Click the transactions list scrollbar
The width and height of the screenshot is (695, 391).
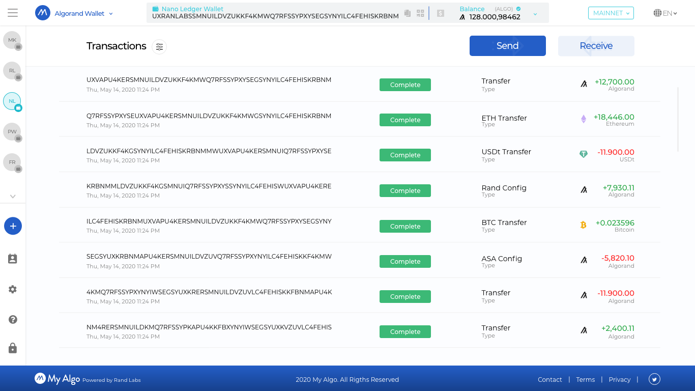pyautogui.click(x=678, y=120)
